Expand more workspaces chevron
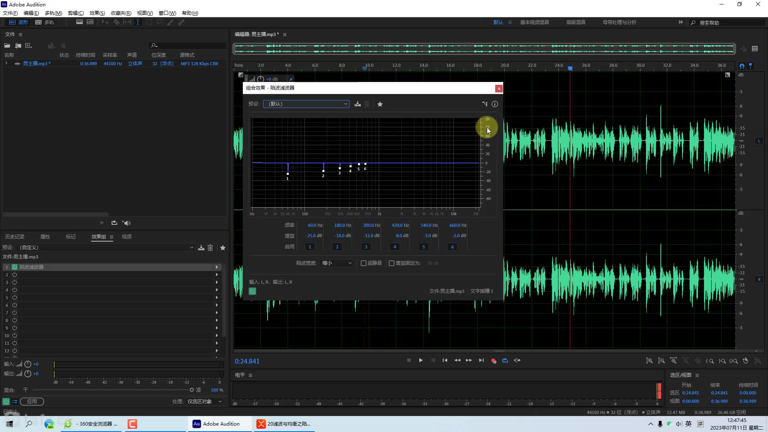768x432 pixels. click(681, 22)
